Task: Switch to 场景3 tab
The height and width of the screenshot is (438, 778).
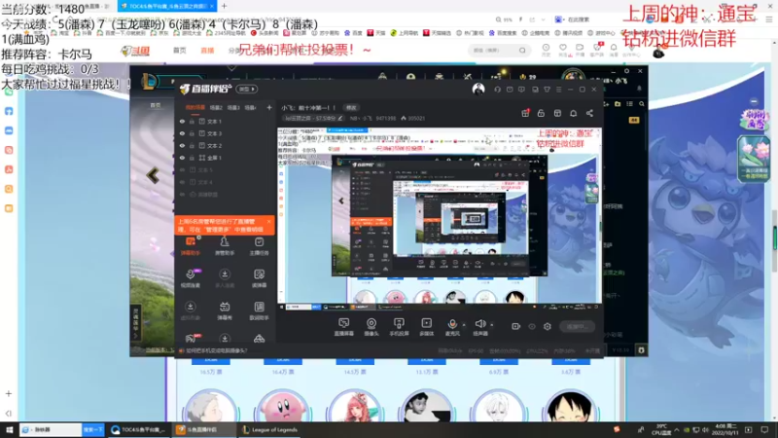Action: coord(233,107)
